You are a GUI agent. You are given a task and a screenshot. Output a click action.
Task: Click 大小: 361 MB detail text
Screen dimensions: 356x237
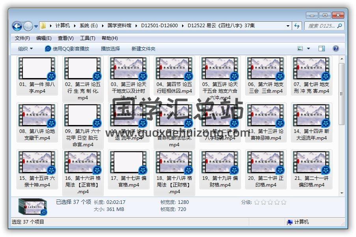pyautogui.click(x=109, y=209)
